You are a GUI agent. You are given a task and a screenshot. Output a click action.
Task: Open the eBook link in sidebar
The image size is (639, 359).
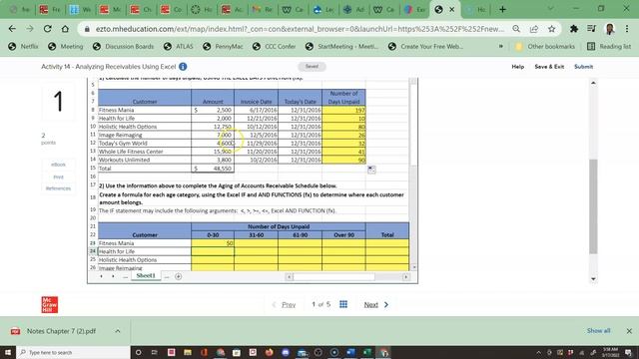tap(58, 165)
